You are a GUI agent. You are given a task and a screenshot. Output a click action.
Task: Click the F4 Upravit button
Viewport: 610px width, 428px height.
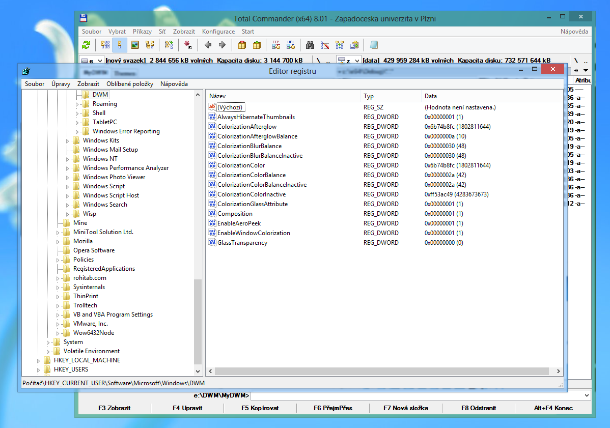[x=187, y=408]
